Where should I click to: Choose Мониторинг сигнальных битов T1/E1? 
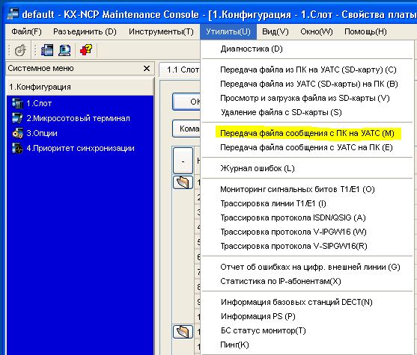(x=307, y=189)
